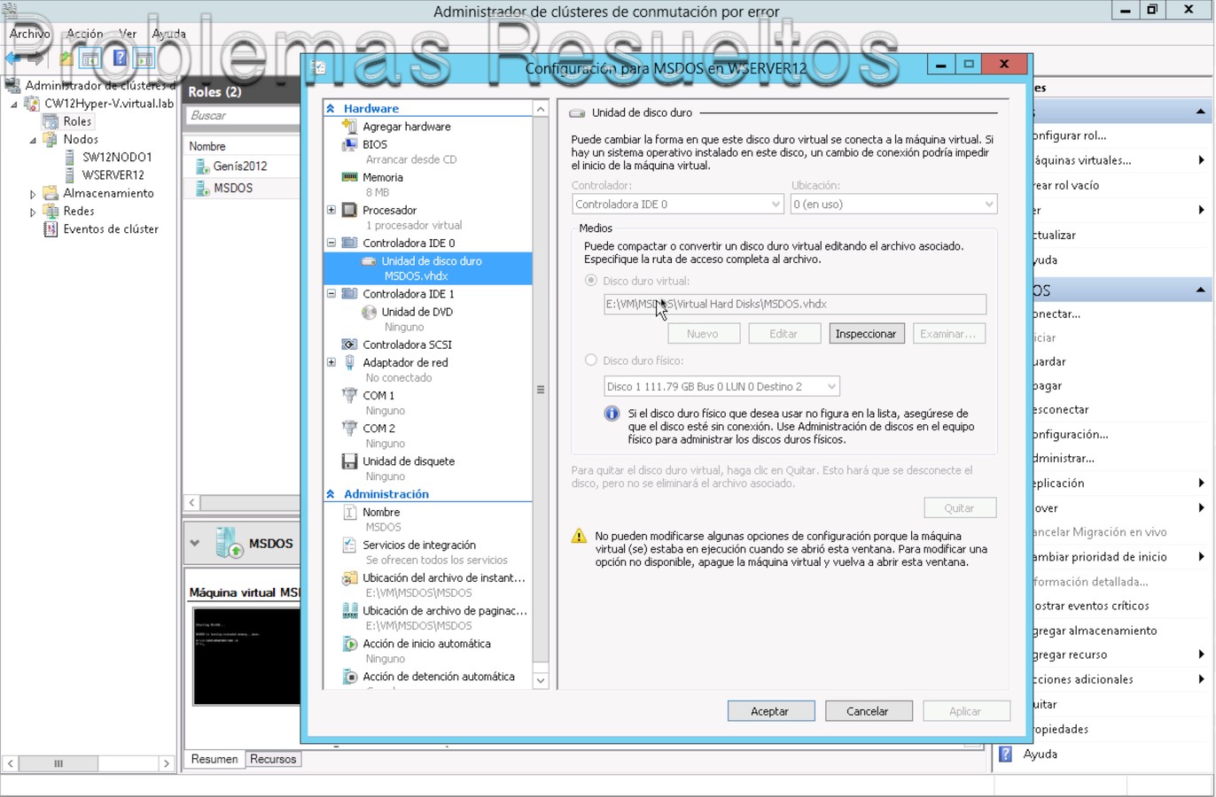1216x797 pixels.
Task: Switch to the Recursos tab
Action: point(273,760)
